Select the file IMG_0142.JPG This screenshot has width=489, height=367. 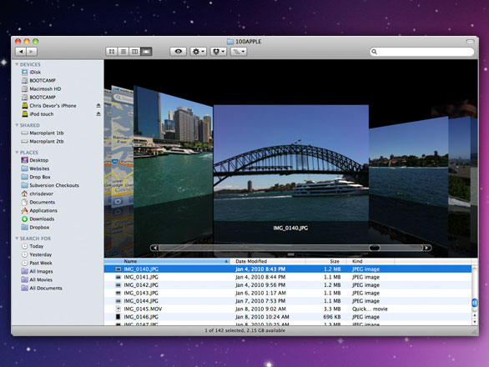coord(288,285)
